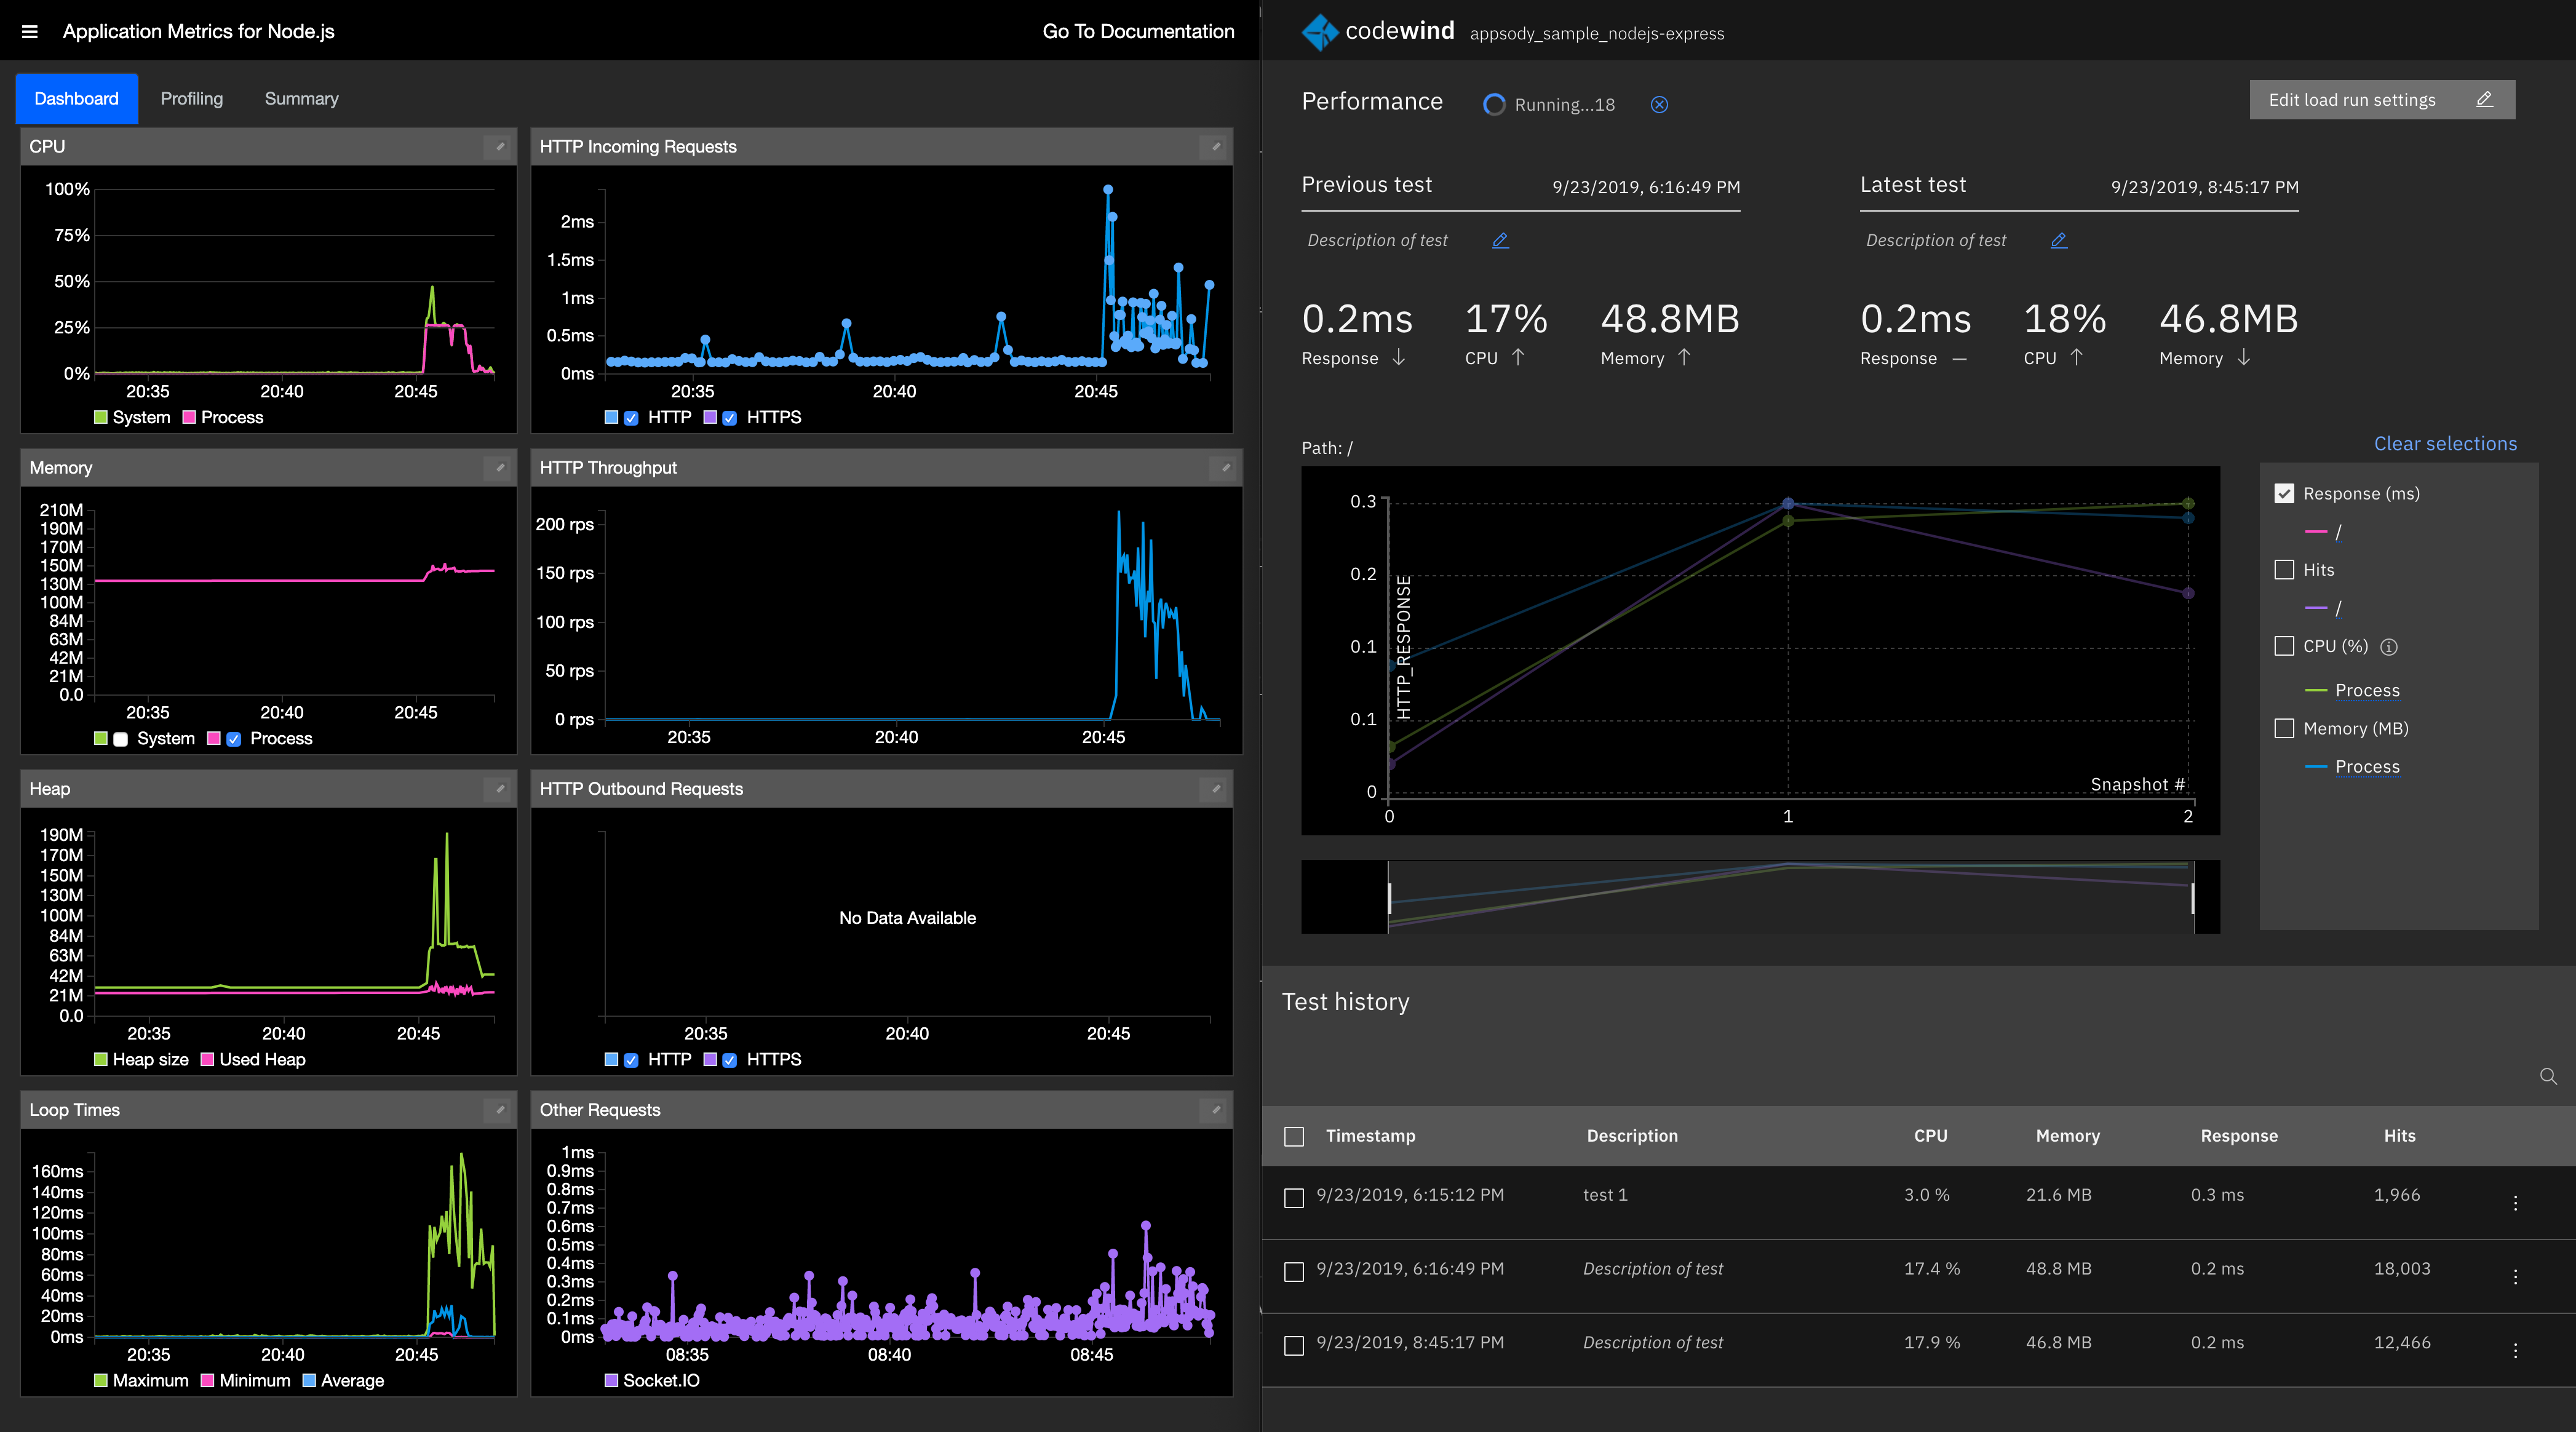Open the overflow menu for test 1 row
The image size is (2576, 1432).
tap(2515, 1203)
